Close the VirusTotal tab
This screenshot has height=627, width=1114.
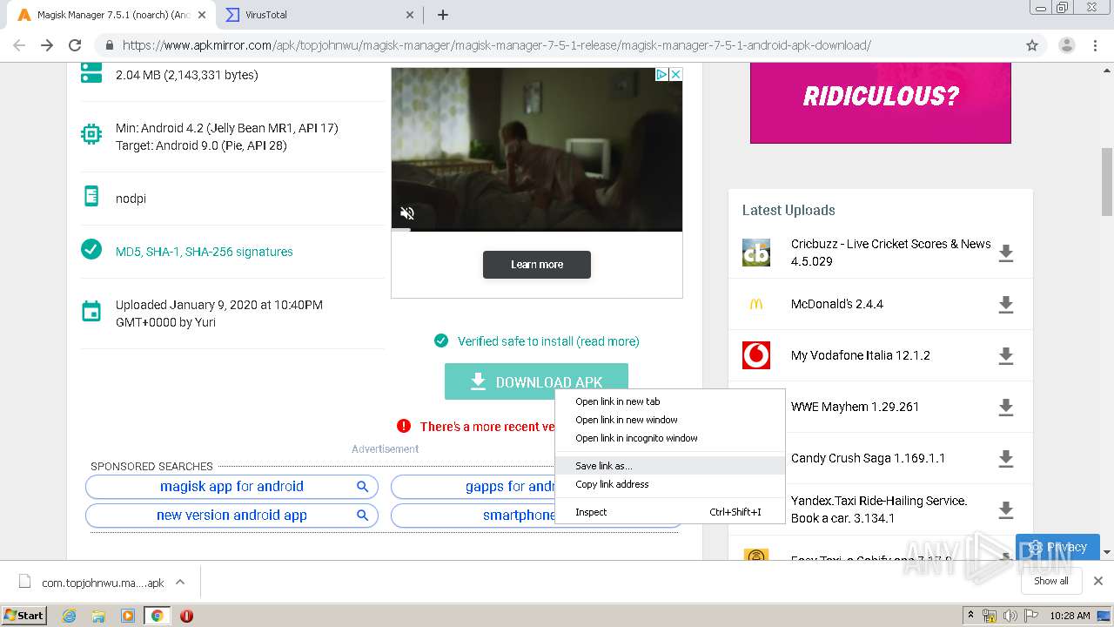point(410,15)
